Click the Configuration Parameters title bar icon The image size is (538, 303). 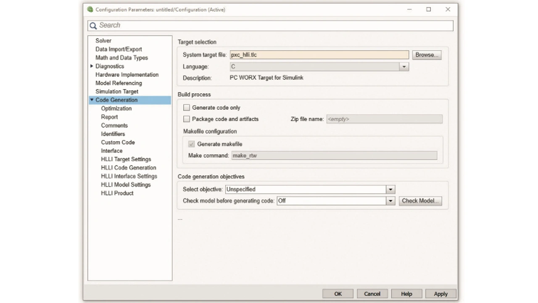(x=90, y=9)
